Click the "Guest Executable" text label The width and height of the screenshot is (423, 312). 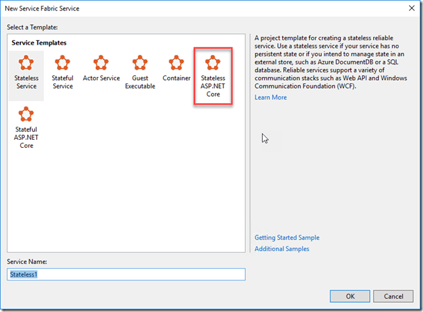point(140,82)
